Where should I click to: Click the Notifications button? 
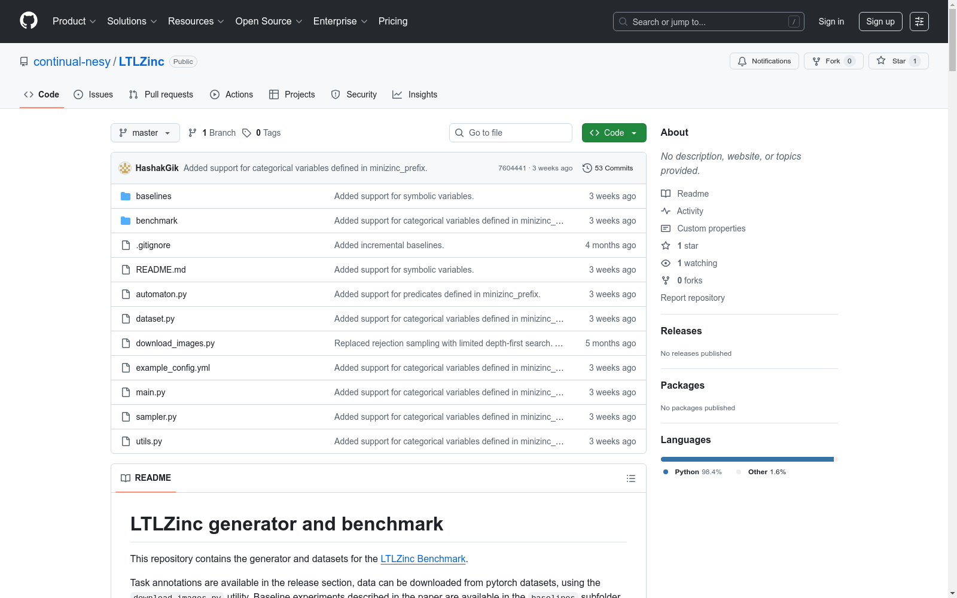tap(764, 61)
